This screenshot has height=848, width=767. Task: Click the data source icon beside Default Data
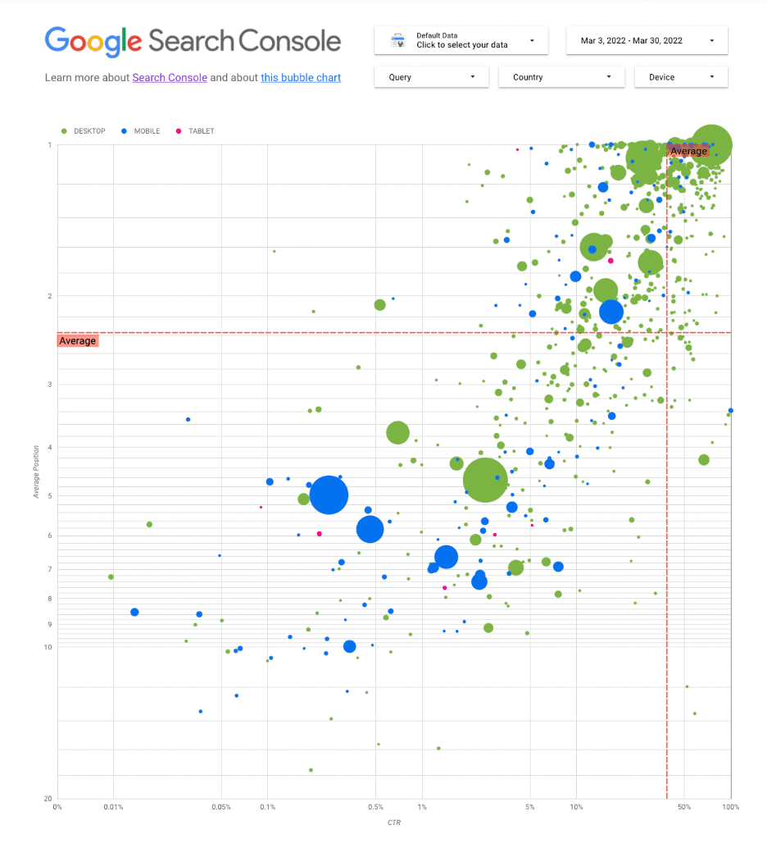(x=399, y=39)
